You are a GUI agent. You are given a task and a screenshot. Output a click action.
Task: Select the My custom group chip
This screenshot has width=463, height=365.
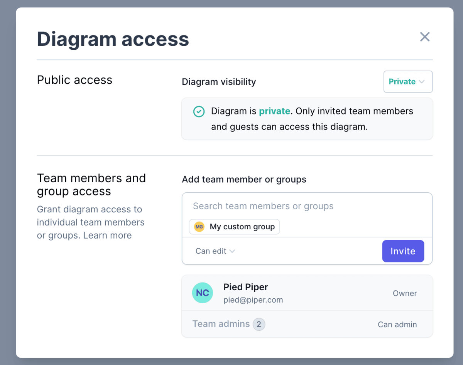click(x=242, y=227)
